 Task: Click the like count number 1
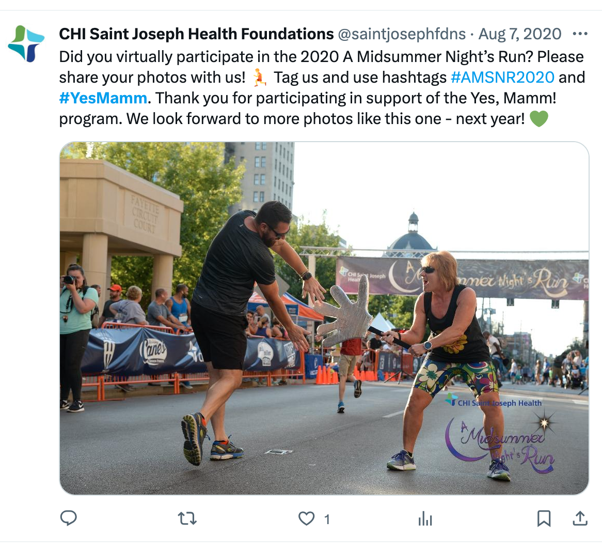327,519
